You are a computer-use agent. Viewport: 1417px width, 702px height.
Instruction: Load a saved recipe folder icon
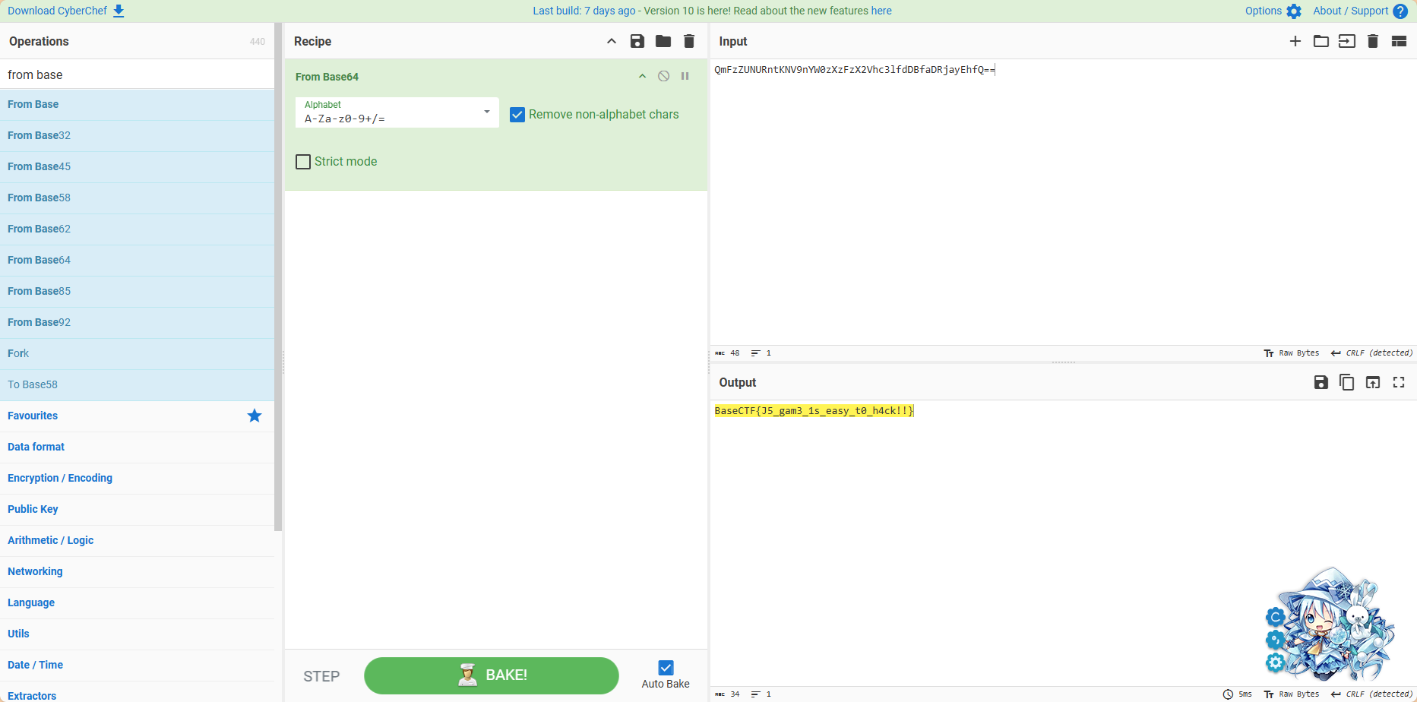tap(663, 41)
